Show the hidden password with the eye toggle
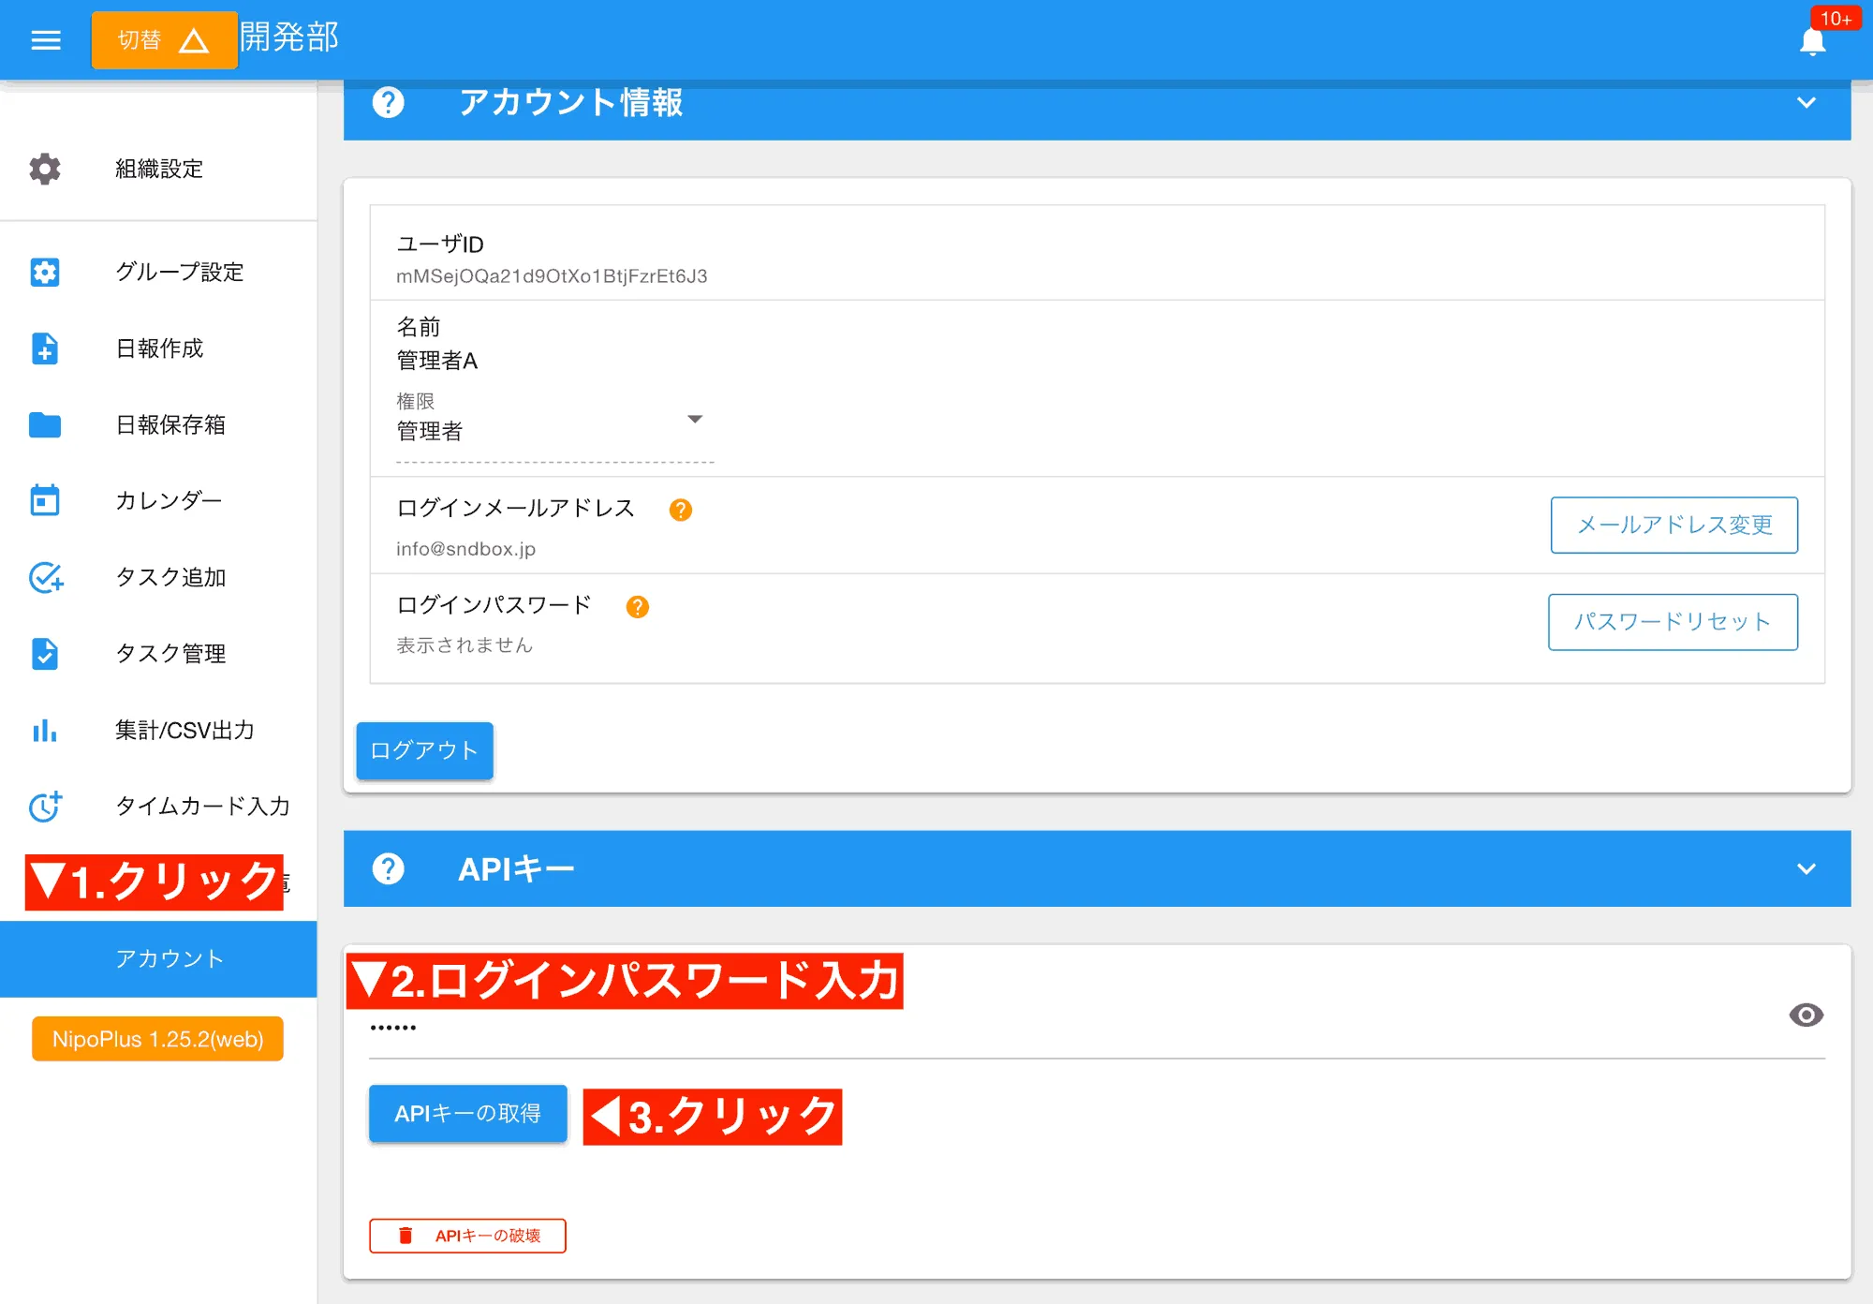1873x1304 pixels. tap(1807, 1015)
